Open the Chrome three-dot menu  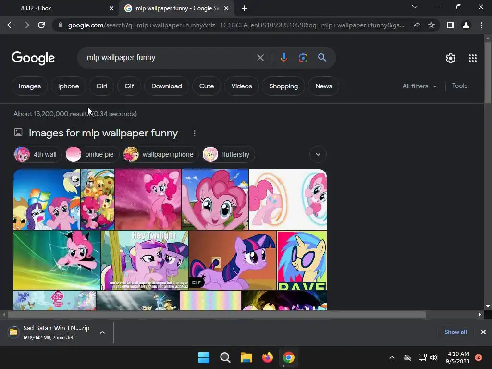[x=481, y=25]
